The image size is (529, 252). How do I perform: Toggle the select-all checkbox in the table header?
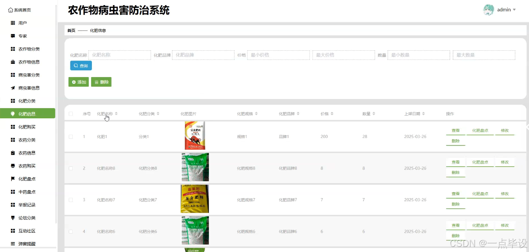(x=71, y=113)
